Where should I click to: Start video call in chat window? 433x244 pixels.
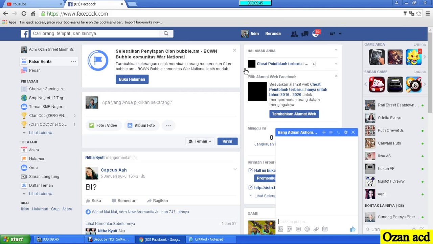pyautogui.click(x=331, y=132)
